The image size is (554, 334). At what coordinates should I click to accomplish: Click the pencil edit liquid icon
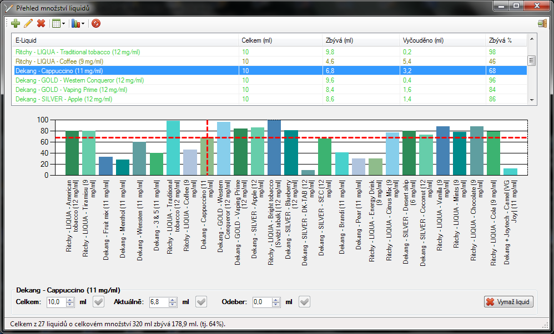[28, 24]
